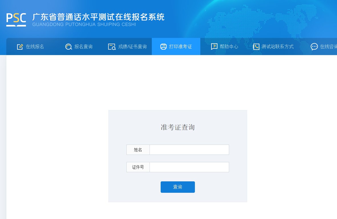This screenshot has height=219, width=337.
Task: Open 帮助中心 from the navigation bar
Action: click(x=225, y=46)
